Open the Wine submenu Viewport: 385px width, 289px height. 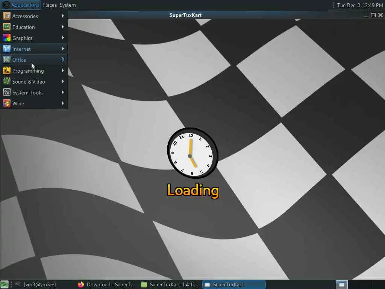point(33,103)
